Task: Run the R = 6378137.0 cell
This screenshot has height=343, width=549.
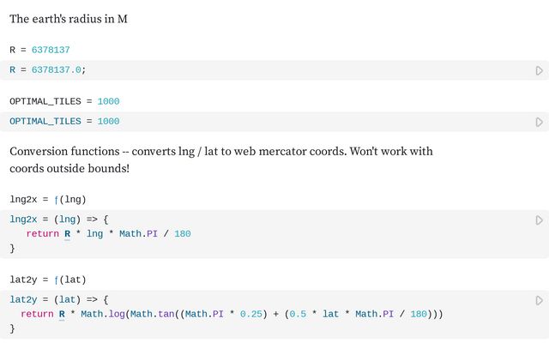Action: point(539,70)
